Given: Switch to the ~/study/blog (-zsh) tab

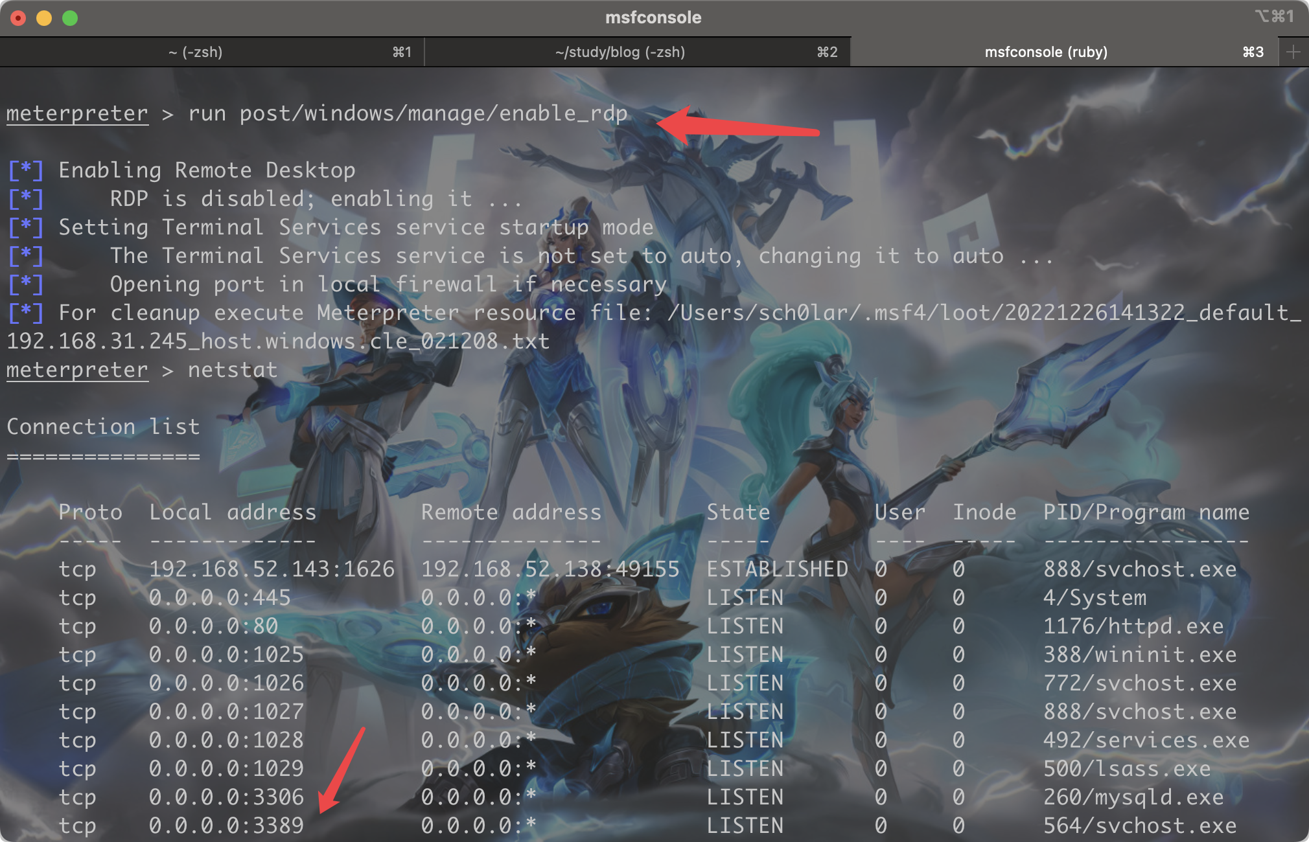Looking at the screenshot, I should 637,52.
